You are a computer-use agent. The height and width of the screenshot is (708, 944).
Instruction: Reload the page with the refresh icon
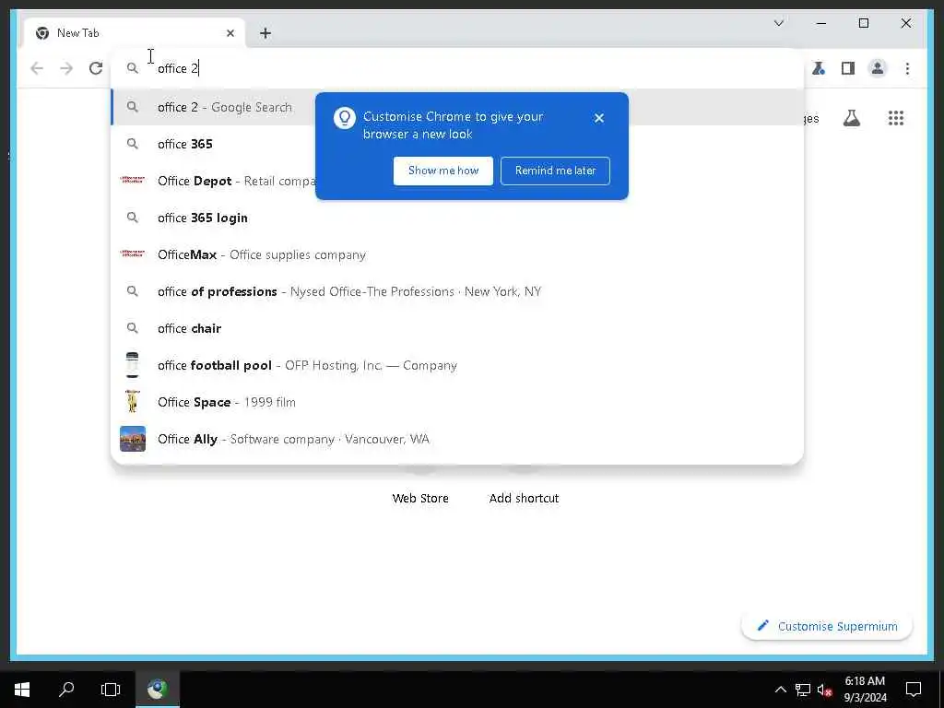click(96, 68)
